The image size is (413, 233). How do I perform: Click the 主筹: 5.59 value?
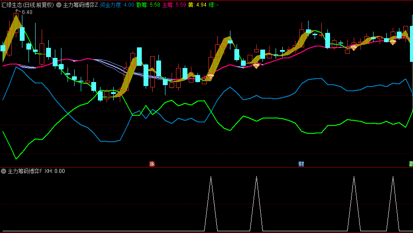coord(174,5)
